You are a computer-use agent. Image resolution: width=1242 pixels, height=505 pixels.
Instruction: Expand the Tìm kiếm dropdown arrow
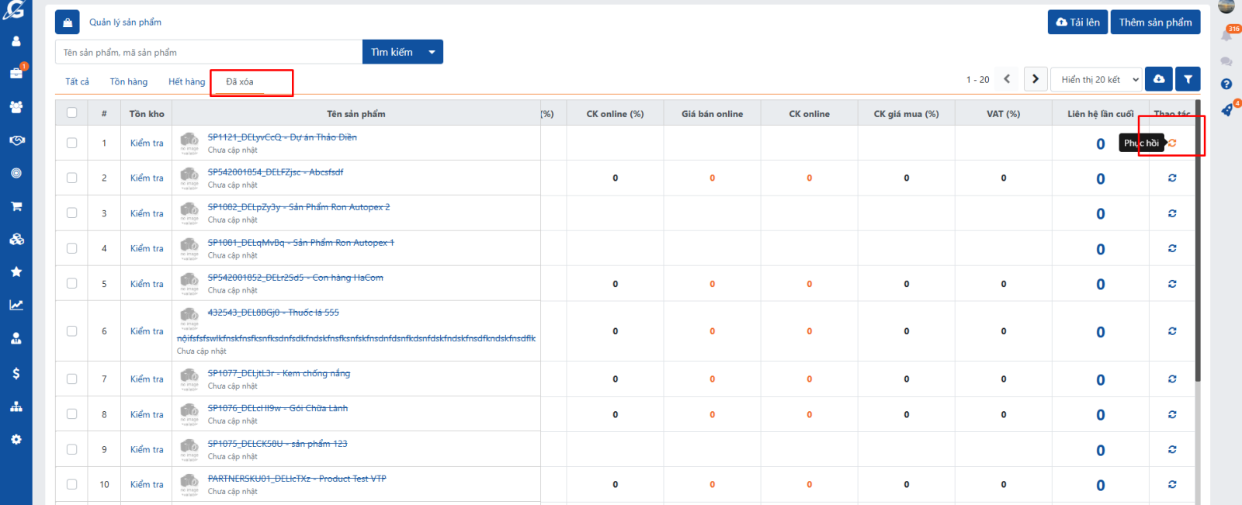(432, 52)
